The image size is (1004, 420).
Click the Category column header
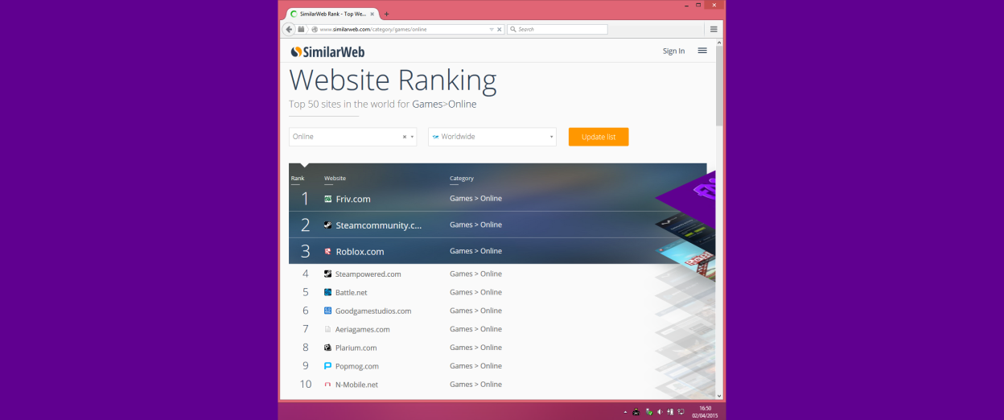tap(462, 179)
